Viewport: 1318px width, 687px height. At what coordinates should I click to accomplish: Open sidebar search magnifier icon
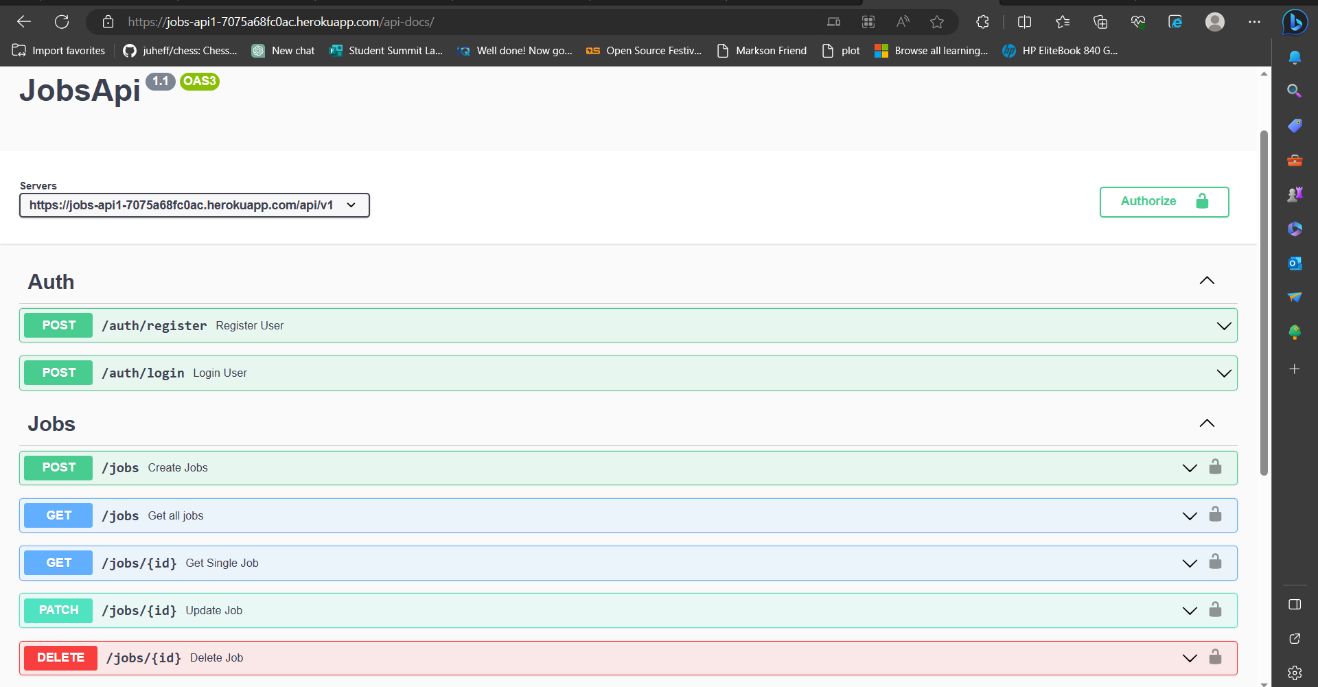1295,91
